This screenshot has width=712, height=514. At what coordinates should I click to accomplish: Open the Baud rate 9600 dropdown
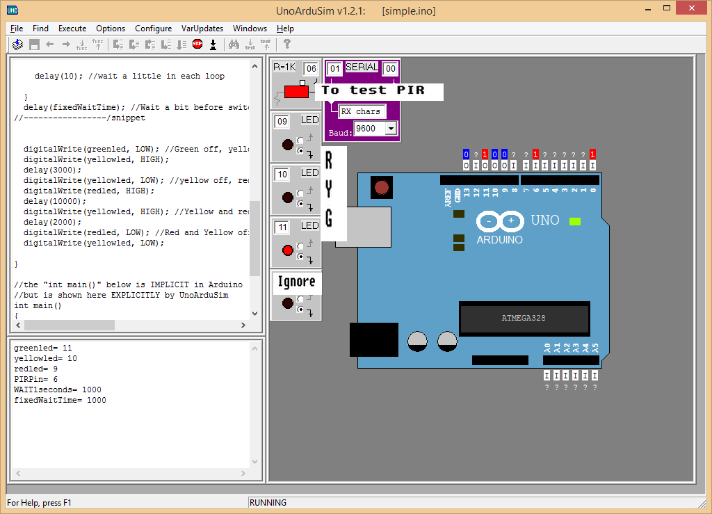pos(390,129)
